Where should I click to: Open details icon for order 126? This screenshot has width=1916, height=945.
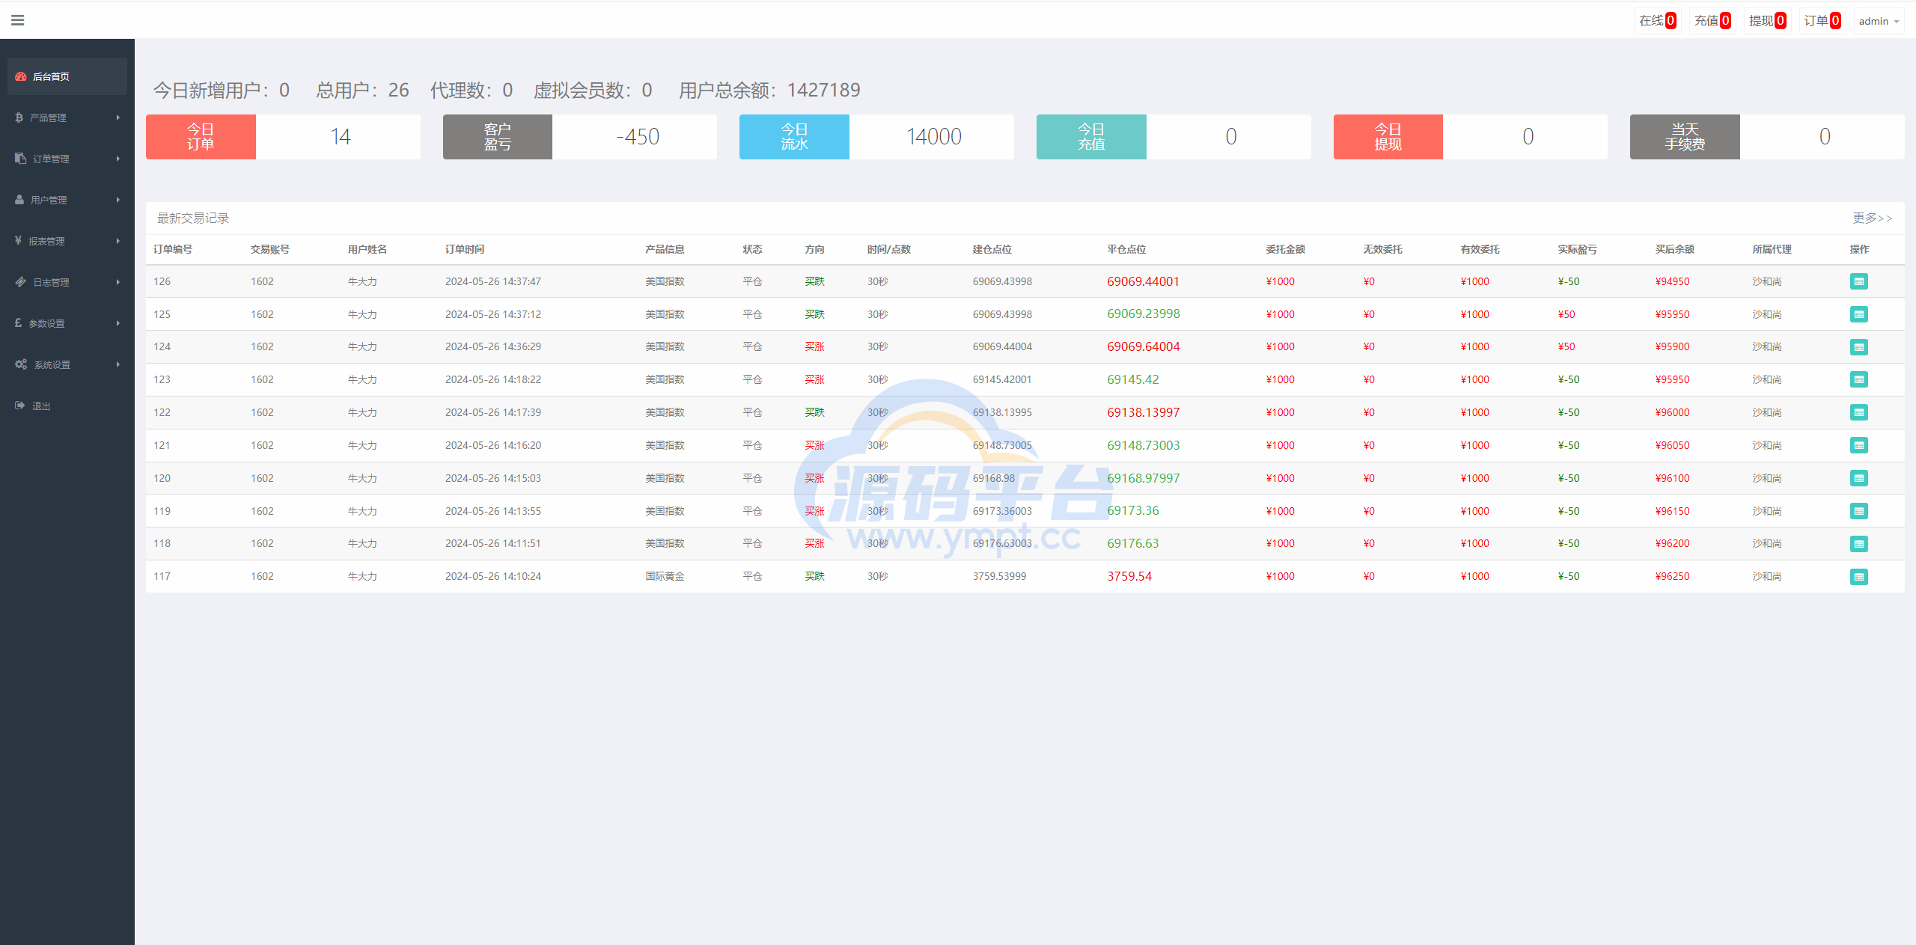click(1859, 281)
